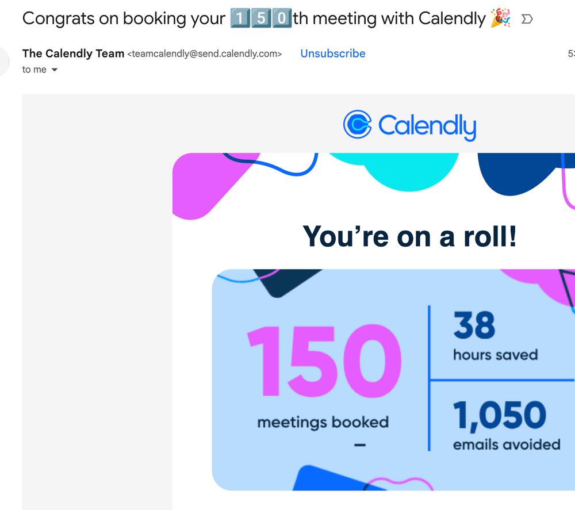
Task: Click The Calendly Team sender name
Action: (x=73, y=53)
